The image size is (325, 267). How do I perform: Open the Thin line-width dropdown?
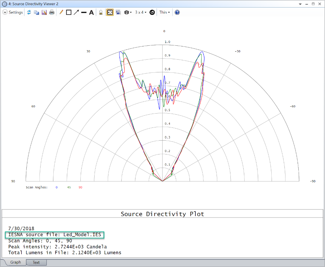pyautogui.click(x=164, y=12)
